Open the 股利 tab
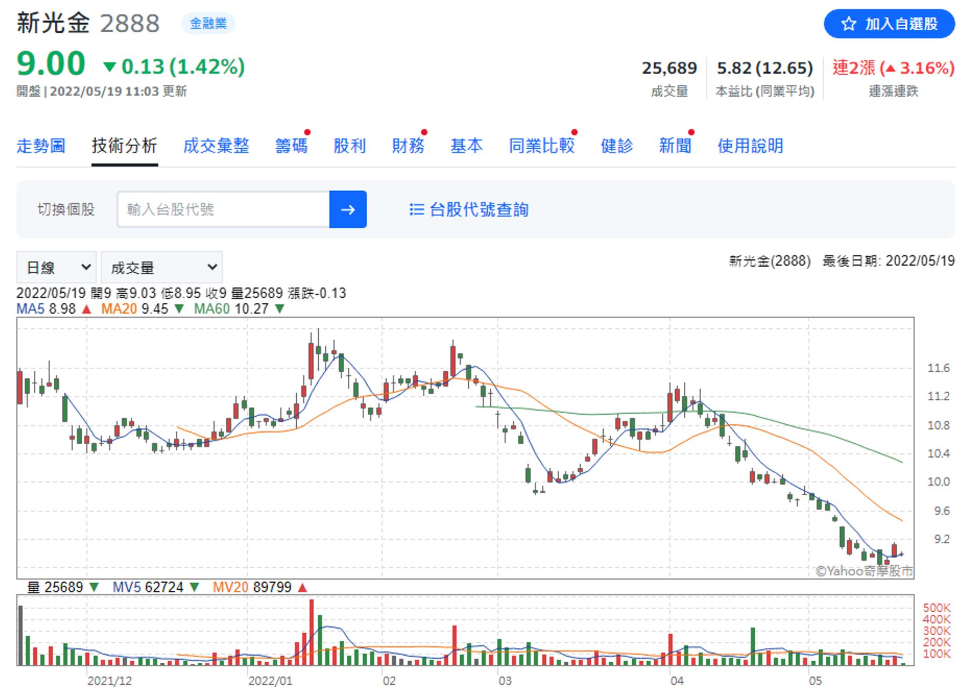Viewport: 958px width, 695px height. (349, 146)
